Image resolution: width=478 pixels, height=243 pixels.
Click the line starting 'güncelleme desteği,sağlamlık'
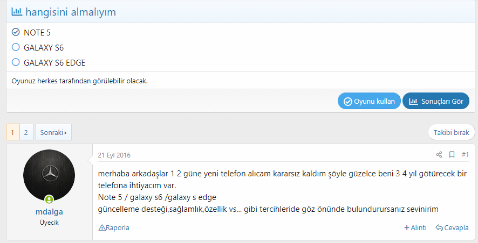point(268,209)
